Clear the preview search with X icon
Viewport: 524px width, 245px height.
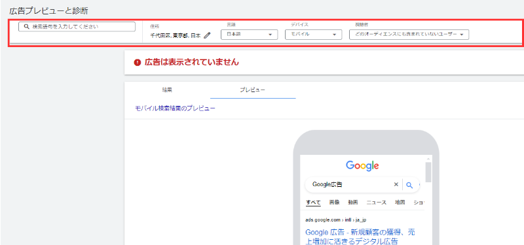pos(396,184)
